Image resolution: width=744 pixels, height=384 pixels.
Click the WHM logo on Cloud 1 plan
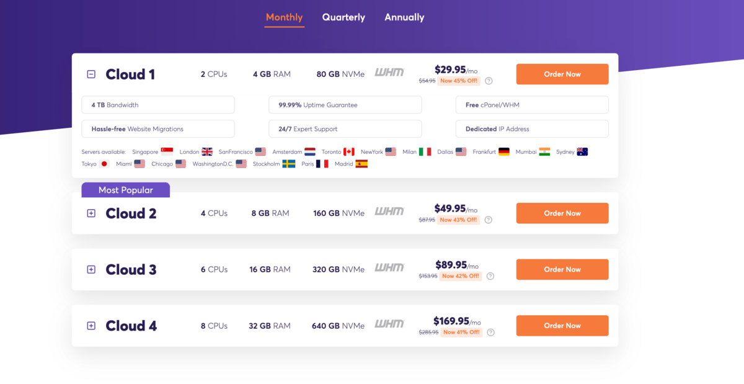390,73
